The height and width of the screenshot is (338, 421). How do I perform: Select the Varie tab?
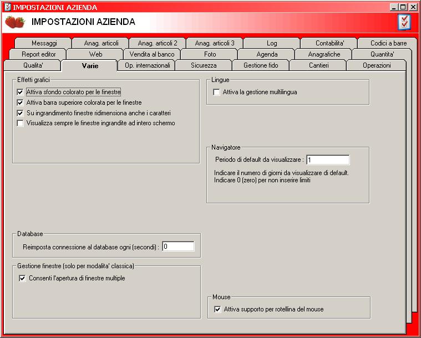(x=89, y=65)
